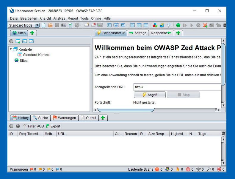Image resolution: width=235 pixels, height=179 pixels.
Task: Click the down arrow of Schnellstart vertical scrollbar
Action: pos(223,105)
